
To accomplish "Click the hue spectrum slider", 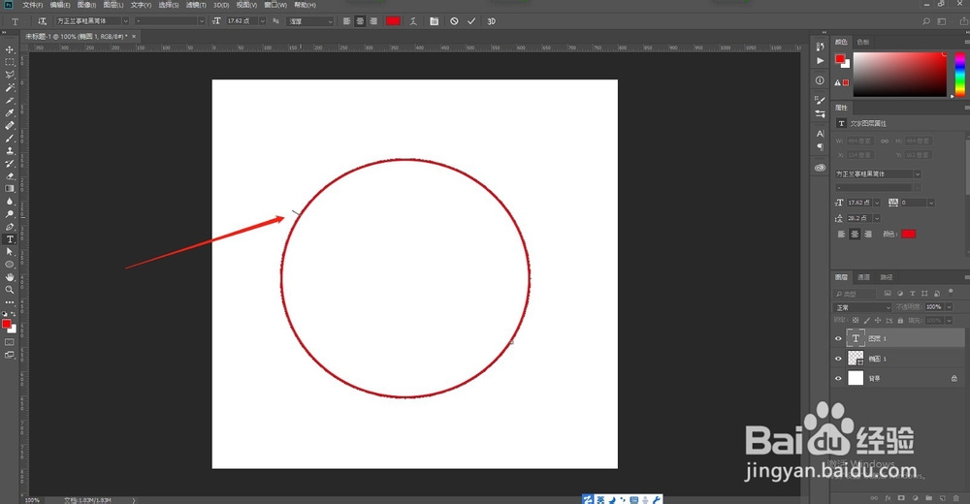I will 959,75.
